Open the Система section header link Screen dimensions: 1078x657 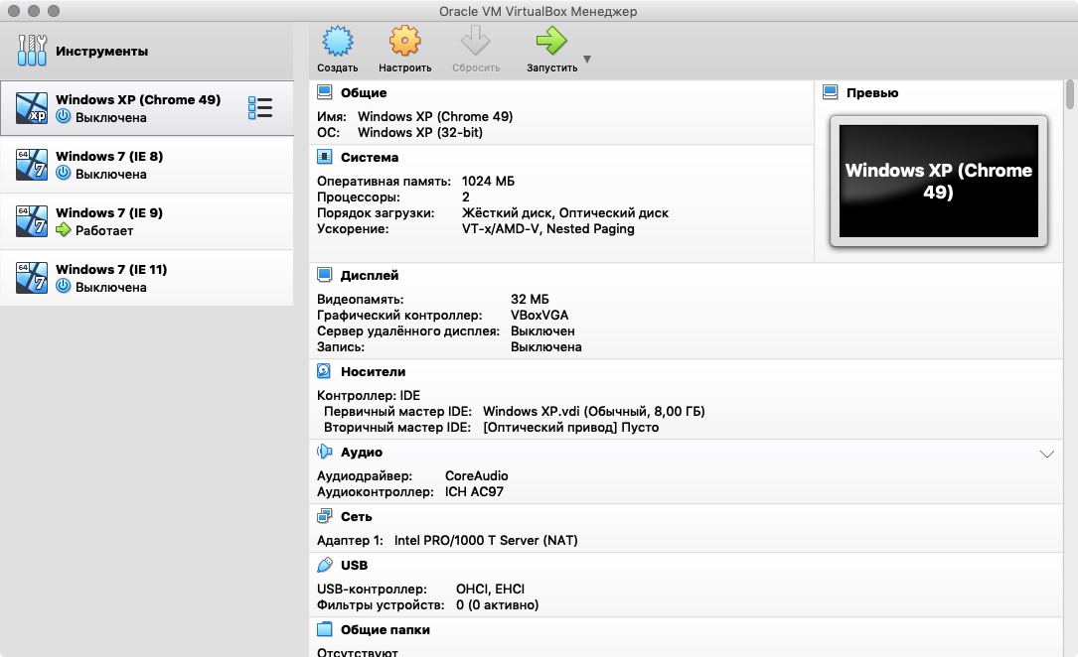(370, 157)
